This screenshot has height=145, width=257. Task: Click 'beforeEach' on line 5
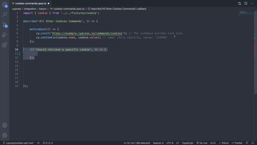(38, 29)
